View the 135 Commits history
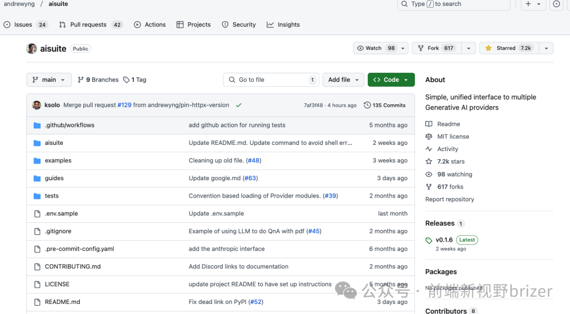Viewport: 570px width, 314px height. [385, 105]
